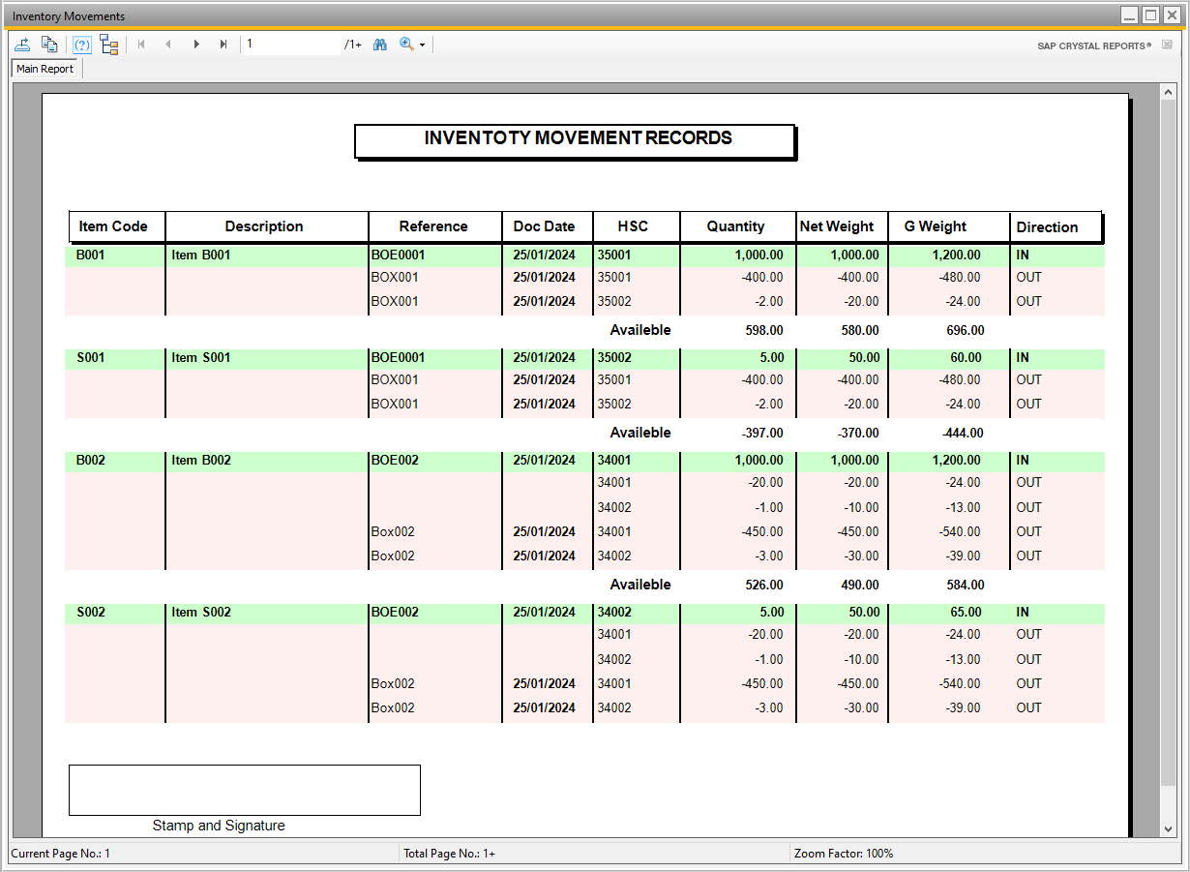
Task: Select item code S001 cell
Action: (x=90, y=357)
